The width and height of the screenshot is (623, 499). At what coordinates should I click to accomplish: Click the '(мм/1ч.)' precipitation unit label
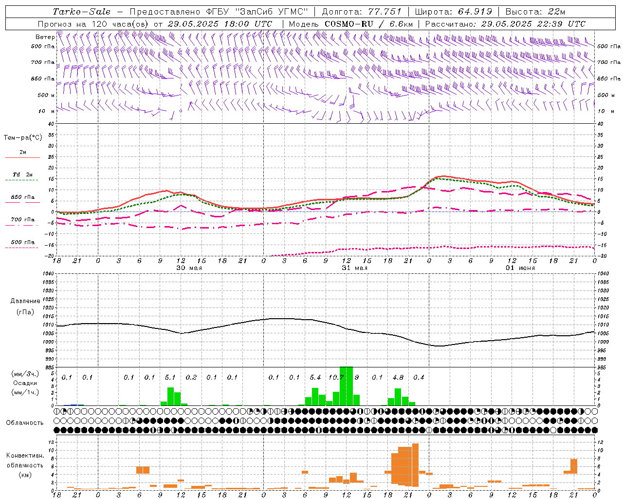tap(25, 392)
